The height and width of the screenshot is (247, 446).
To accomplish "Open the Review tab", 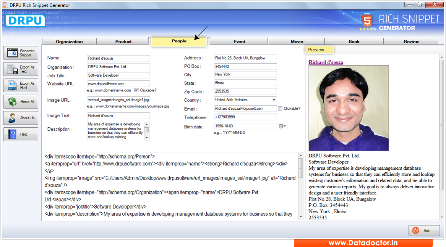I will [411, 42].
